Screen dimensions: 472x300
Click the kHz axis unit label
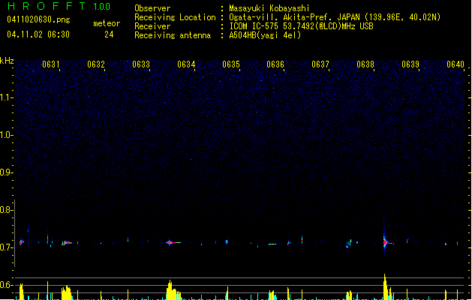pyautogui.click(x=7, y=61)
